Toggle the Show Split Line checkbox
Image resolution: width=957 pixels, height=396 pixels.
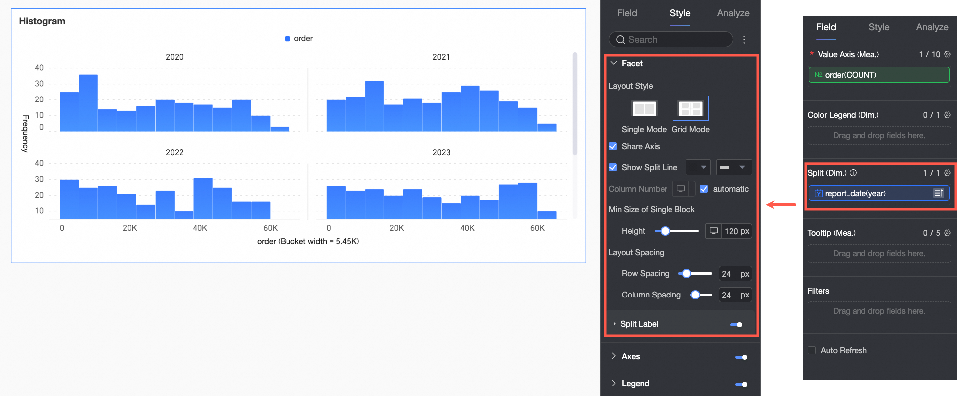pyautogui.click(x=613, y=167)
